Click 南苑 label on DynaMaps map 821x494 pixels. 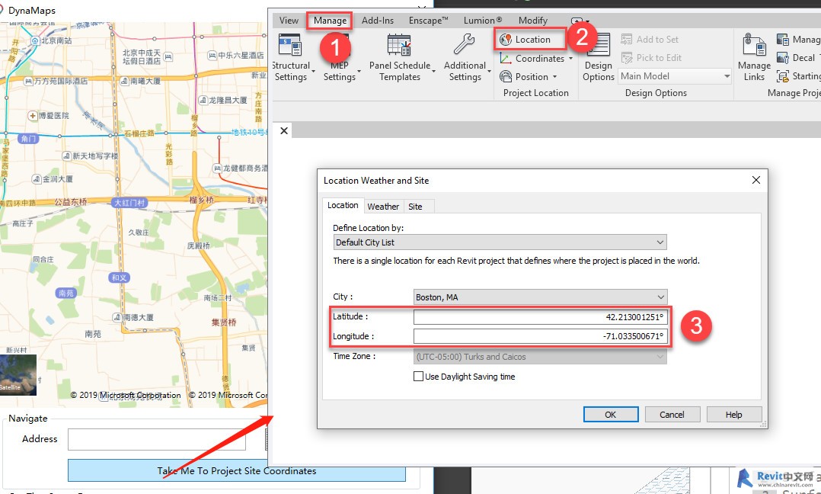tap(66, 293)
